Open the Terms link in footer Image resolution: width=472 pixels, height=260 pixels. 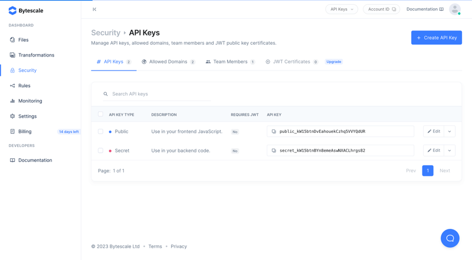coord(155,246)
